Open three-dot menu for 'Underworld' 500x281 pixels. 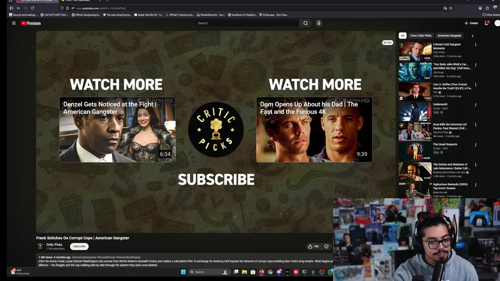475,105
